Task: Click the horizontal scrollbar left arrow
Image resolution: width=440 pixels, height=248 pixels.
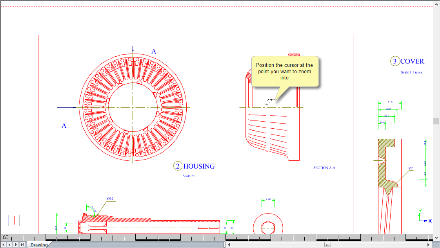Action: click(x=229, y=244)
